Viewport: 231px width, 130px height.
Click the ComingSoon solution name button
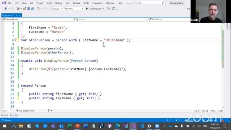tap(177, 3)
